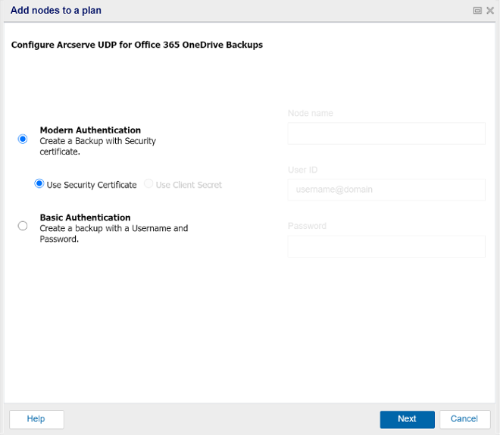
Task: Proceed with the Next button
Action: [x=408, y=419]
